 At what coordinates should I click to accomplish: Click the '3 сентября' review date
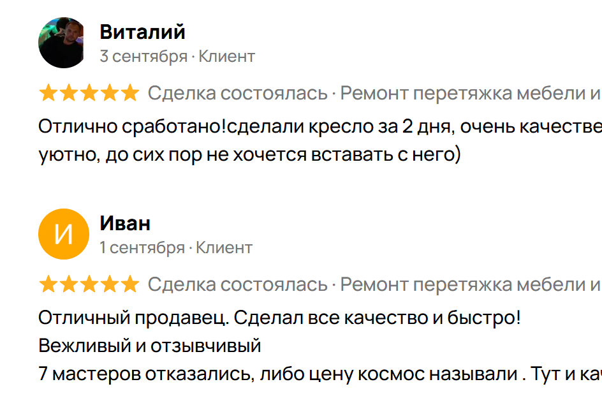(x=143, y=56)
